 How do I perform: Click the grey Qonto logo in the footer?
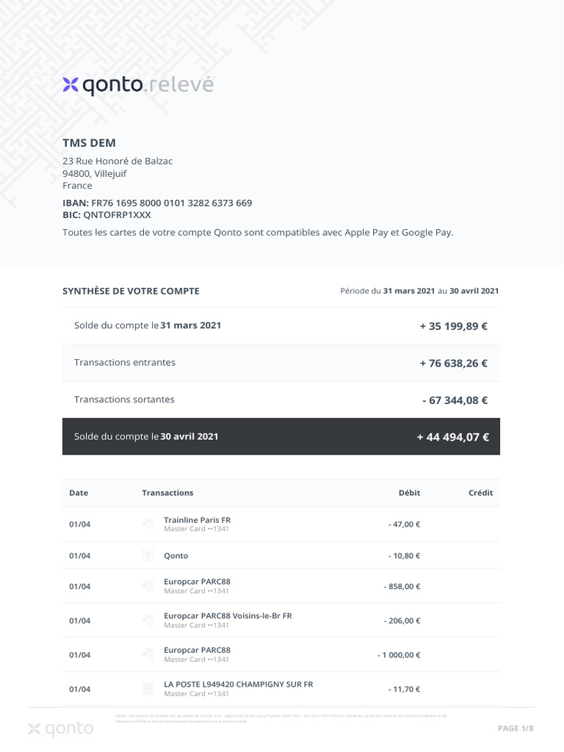[61, 728]
